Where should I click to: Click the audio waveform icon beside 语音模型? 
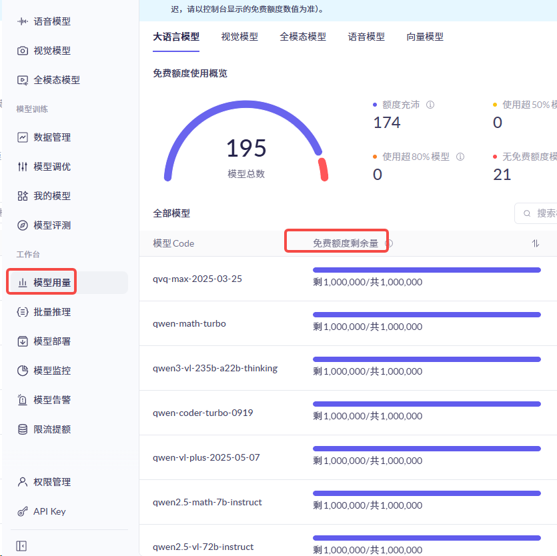pyautogui.click(x=23, y=21)
